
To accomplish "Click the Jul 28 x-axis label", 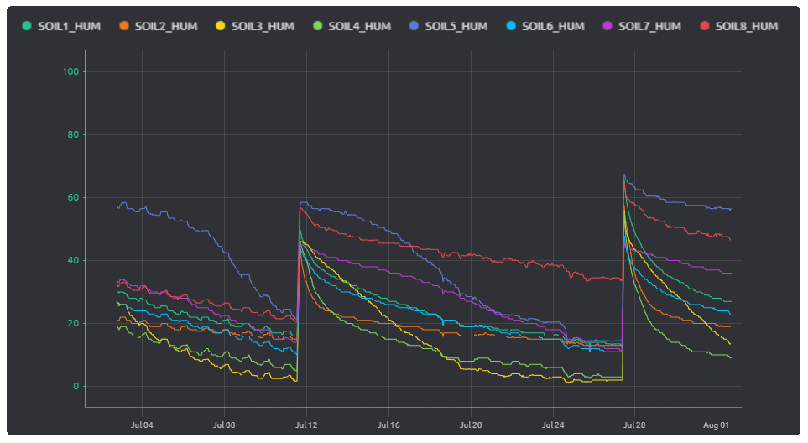I will point(635,425).
